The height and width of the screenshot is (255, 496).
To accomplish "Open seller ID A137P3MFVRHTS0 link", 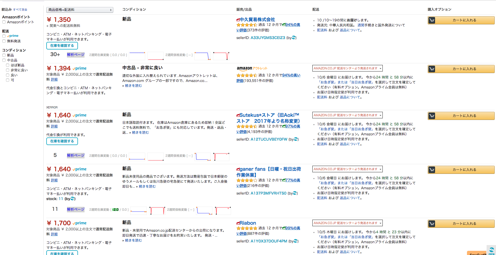I will pyautogui.click(x=268, y=193).
